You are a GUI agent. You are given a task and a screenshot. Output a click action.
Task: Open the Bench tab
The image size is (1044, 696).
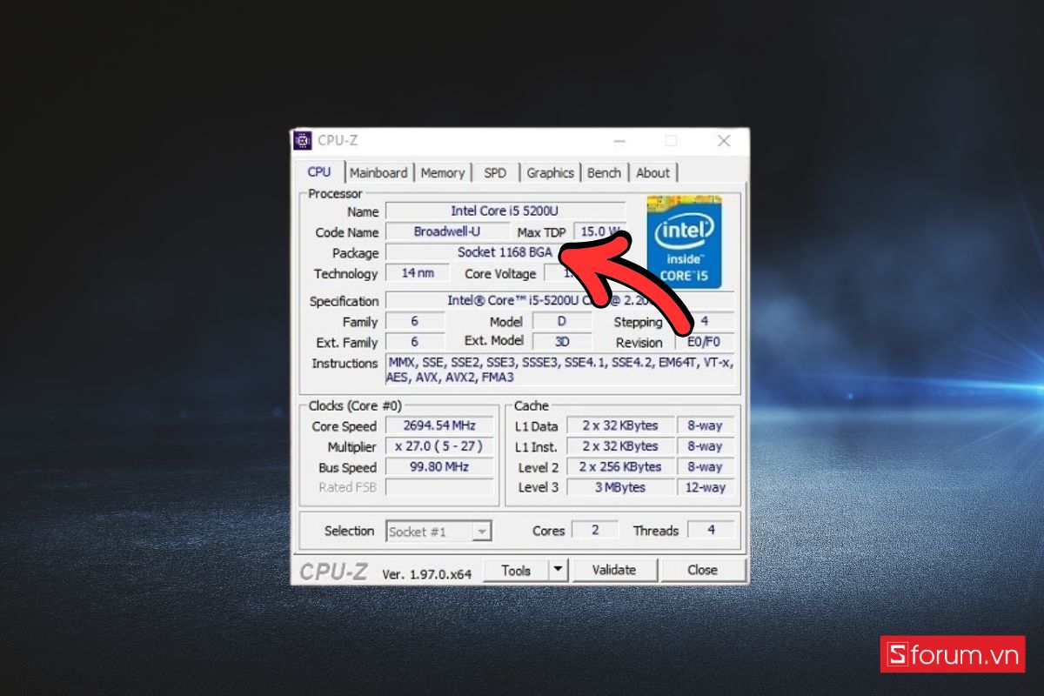click(604, 172)
